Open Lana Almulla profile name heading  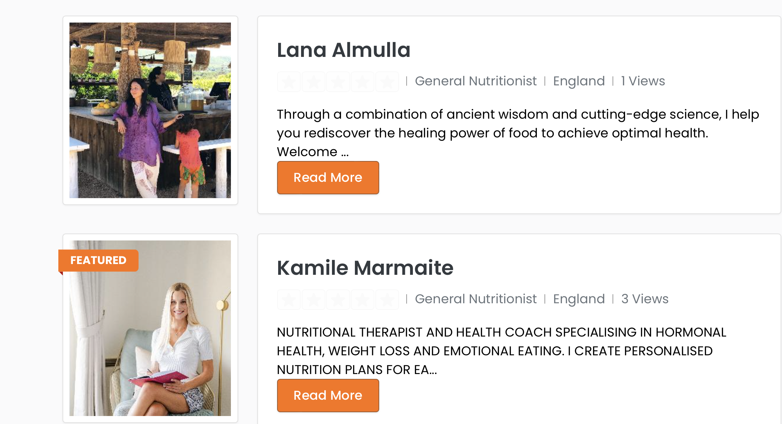coord(343,50)
